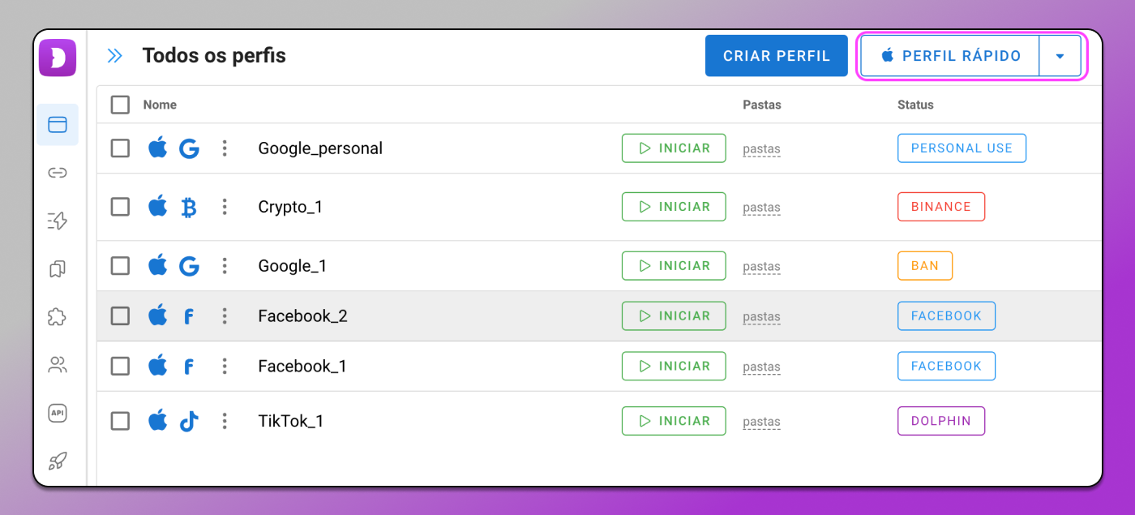
Task: Open the three-dot menu for Google_personal
Action: point(225,148)
